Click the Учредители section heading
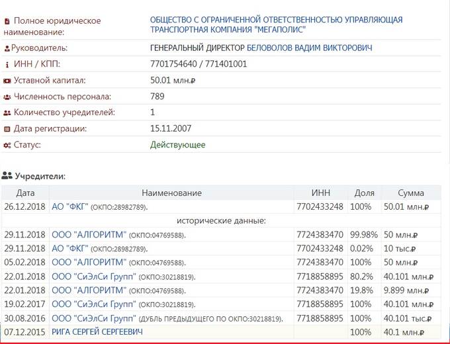Viewport: 450px width, 344px height. [x=40, y=176]
